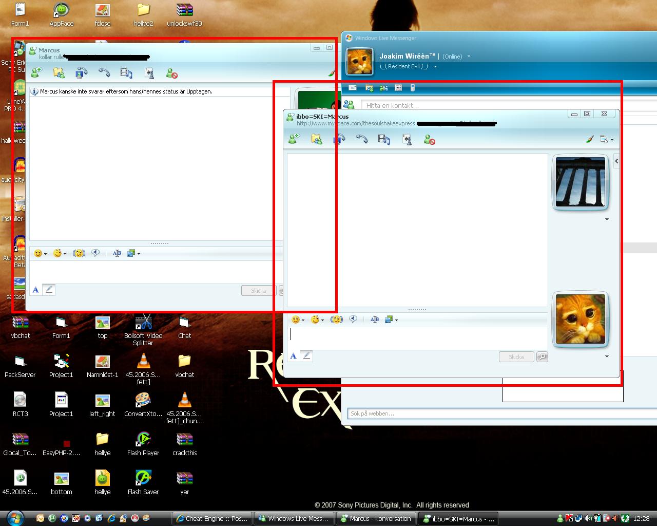Expand emoticon dropdown in ibbo=SKI=Marcus window
Viewport: 657px width, 526px height.
point(303,320)
